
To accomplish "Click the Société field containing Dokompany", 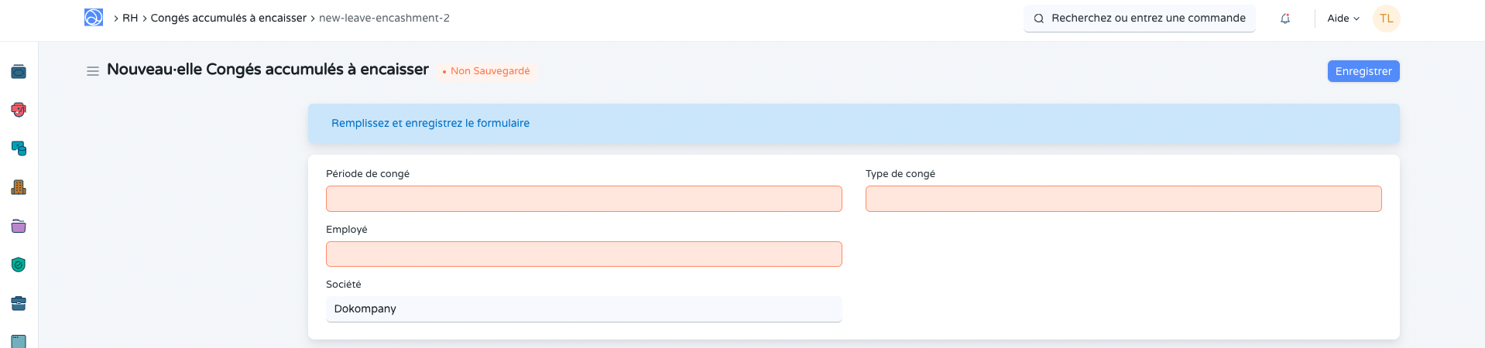I will (584, 309).
